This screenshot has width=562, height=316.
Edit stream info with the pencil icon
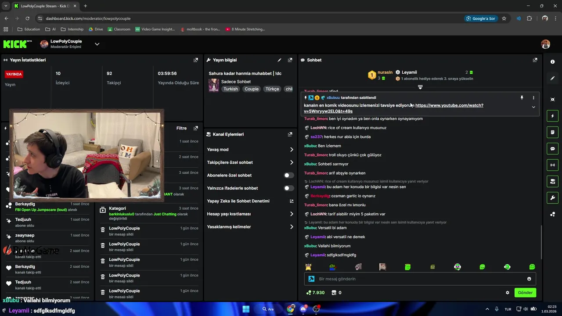coord(279,60)
